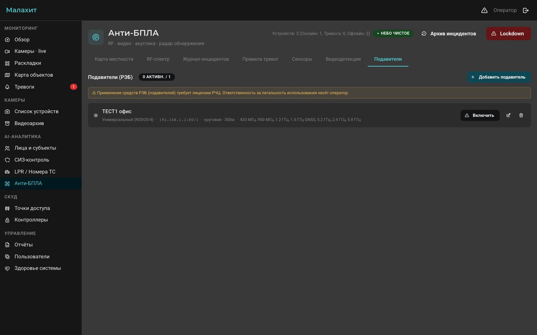Delete ТЕСТ1 офис with the trash icon
The width and height of the screenshot is (537, 335).
tap(521, 115)
